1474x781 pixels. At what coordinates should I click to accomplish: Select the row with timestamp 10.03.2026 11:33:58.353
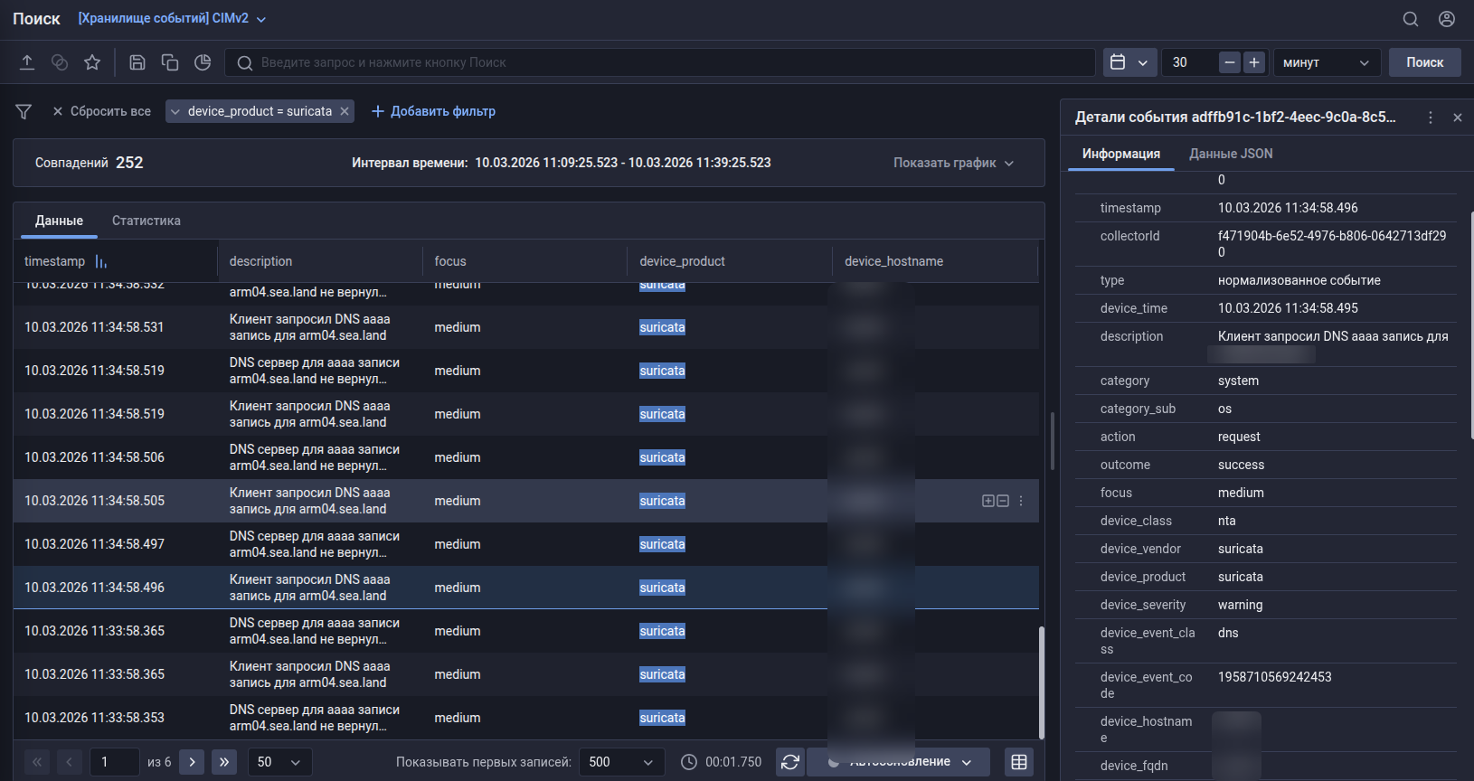(x=525, y=718)
